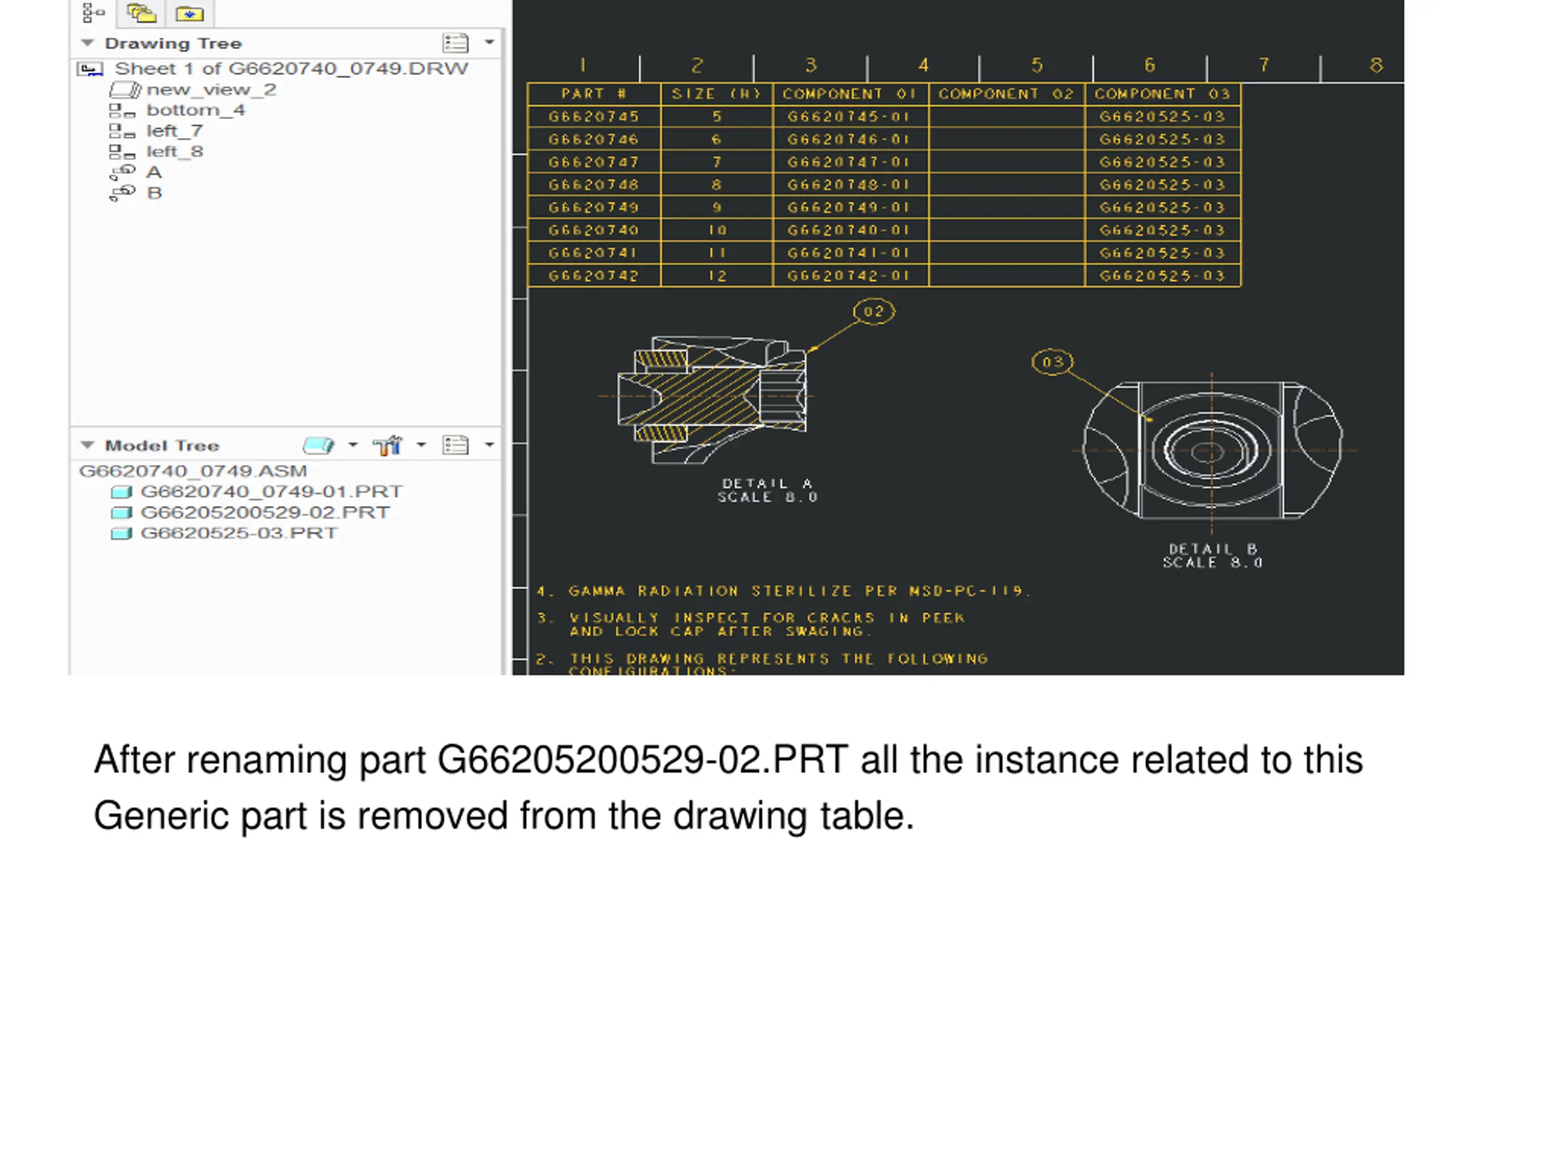Viewport: 1558px width, 1168px height.
Task: Select balloon 03 on Detail B
Action: coord(1052,362)
